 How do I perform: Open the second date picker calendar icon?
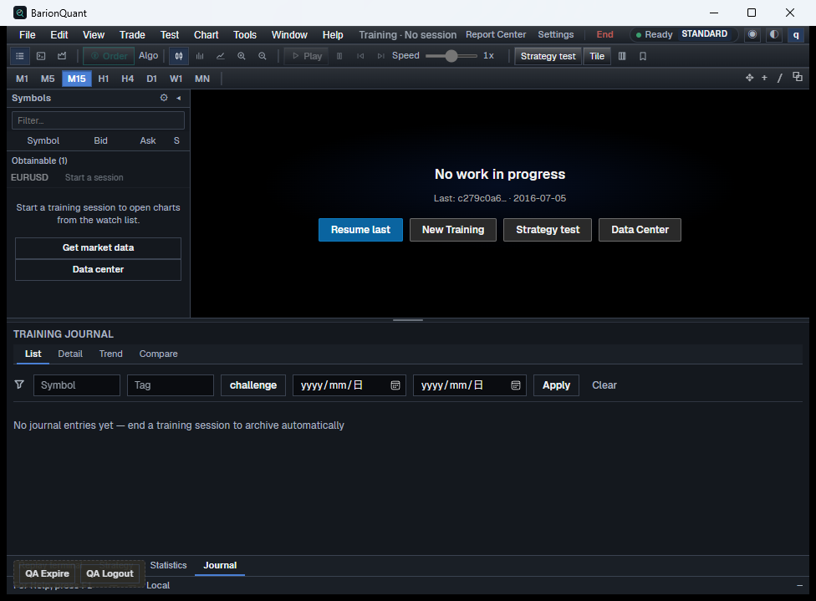pyautogui.click(x=516, y=385)
